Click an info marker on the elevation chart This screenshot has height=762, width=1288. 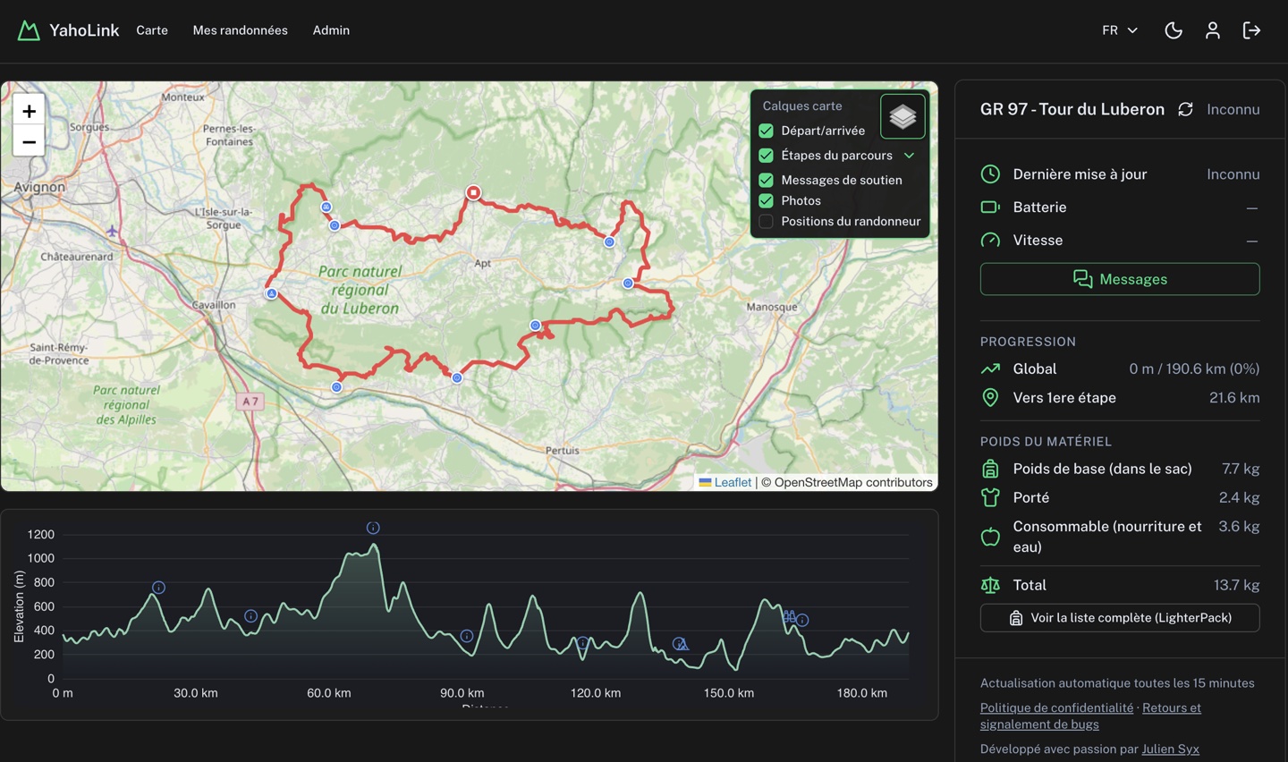coord(373,528)
